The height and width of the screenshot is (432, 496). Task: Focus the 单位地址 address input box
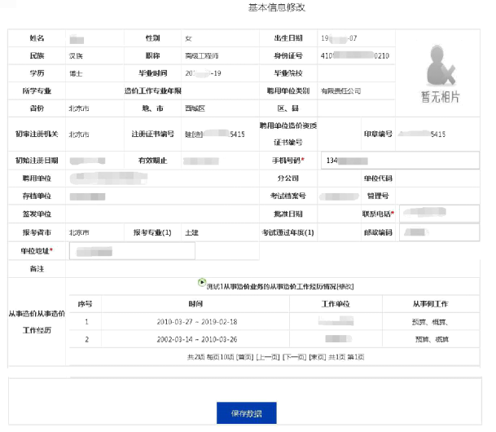tap(132, 251)
